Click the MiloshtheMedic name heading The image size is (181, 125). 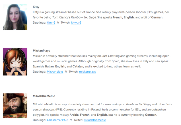[x=44, y=96]
